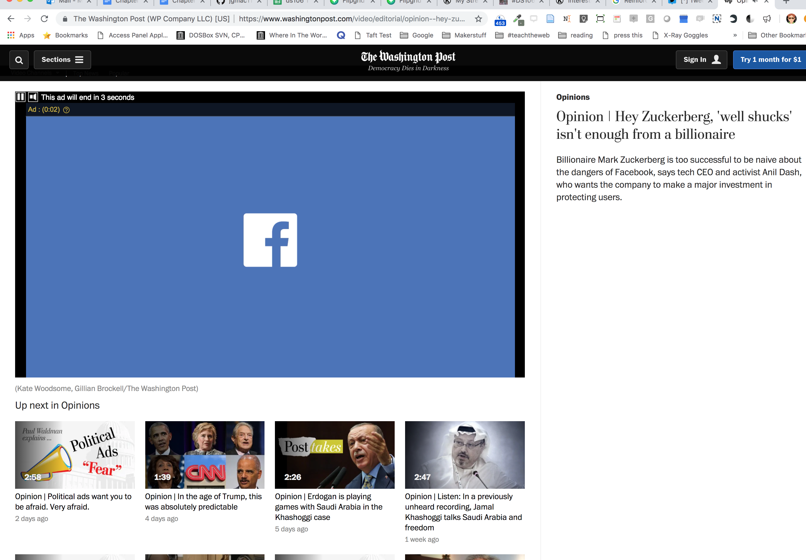Open the gray plus comment extension

tap(633, 18)
